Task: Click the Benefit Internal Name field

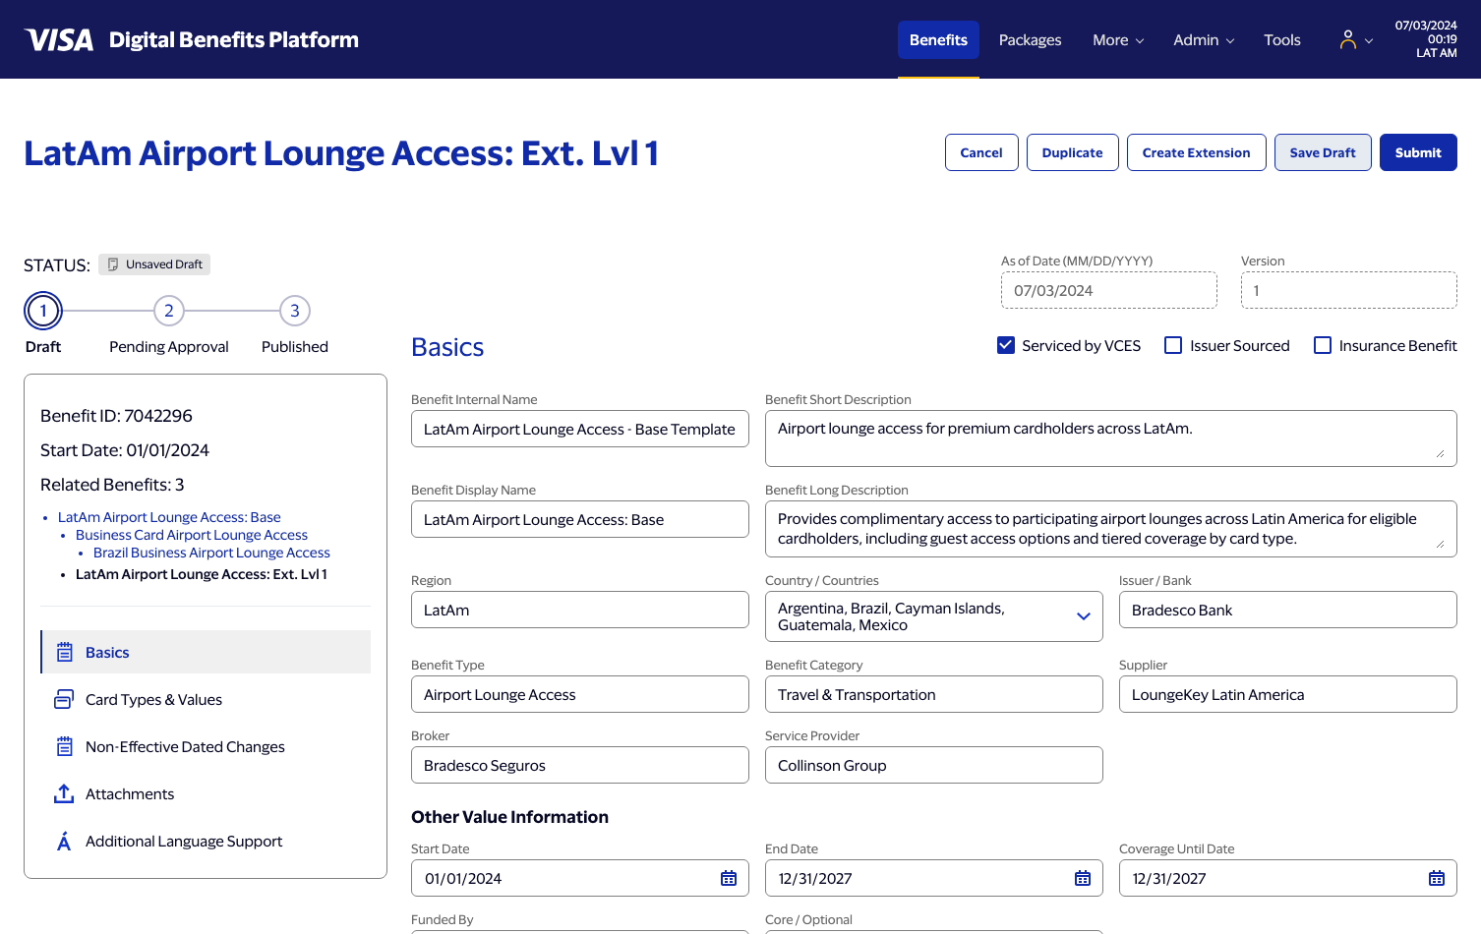Action: click(580, 429)
